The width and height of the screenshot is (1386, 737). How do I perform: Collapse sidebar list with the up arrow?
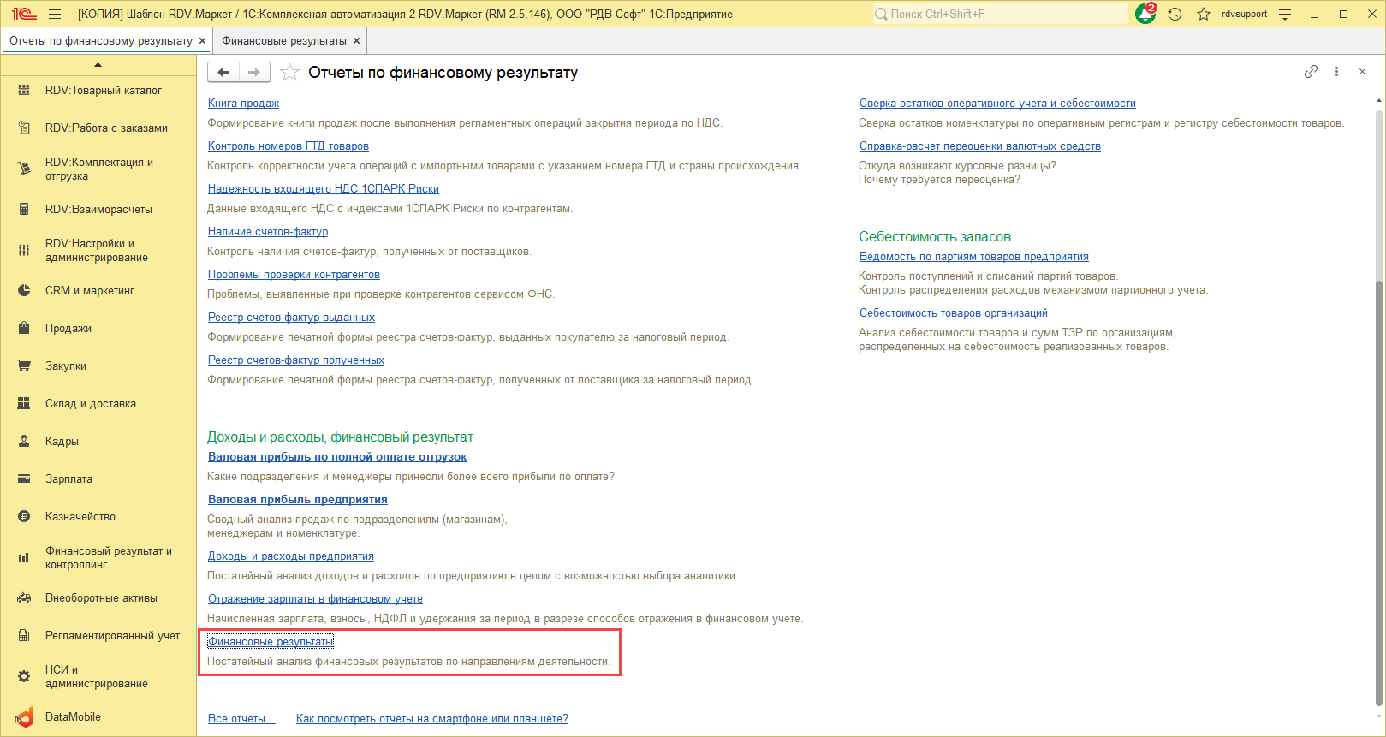tap(98, 65)
